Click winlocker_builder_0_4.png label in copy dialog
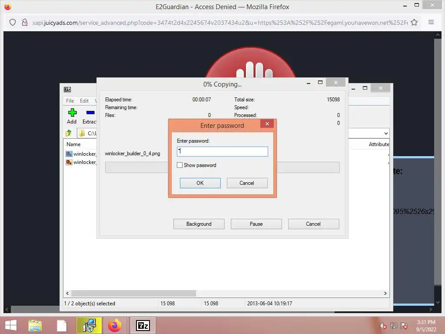Screen dimensions: 445x334 coord(133,154)
